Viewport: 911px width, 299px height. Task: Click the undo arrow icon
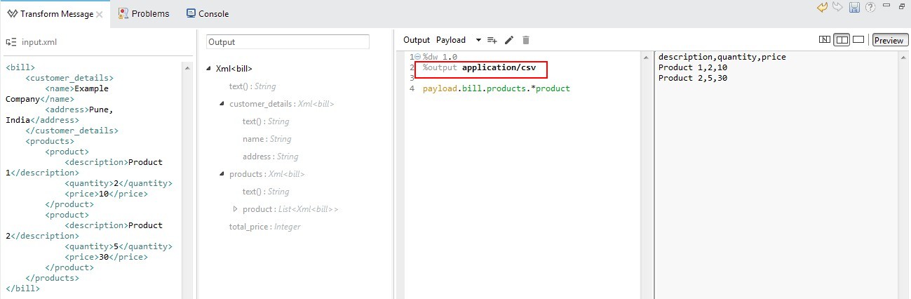(823, 7)
